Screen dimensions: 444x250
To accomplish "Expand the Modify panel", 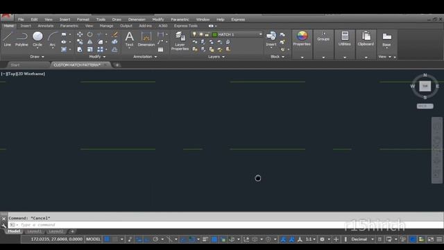I will tap(97, 57).
